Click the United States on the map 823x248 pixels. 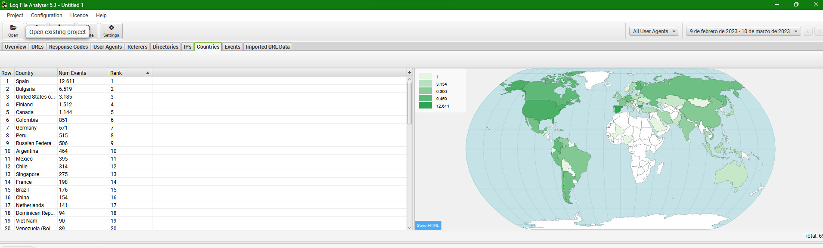coord(543,110)
